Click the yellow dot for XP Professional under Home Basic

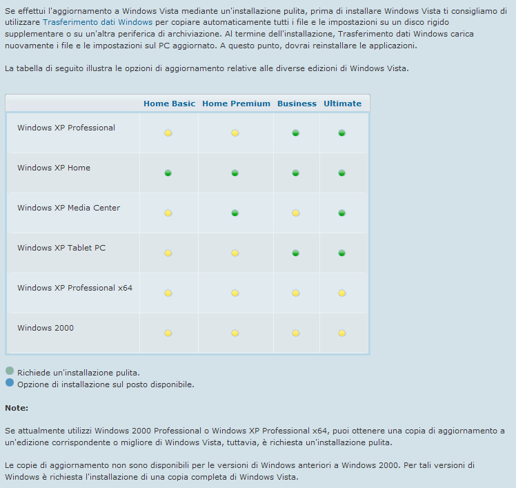(x=168, y=133)
